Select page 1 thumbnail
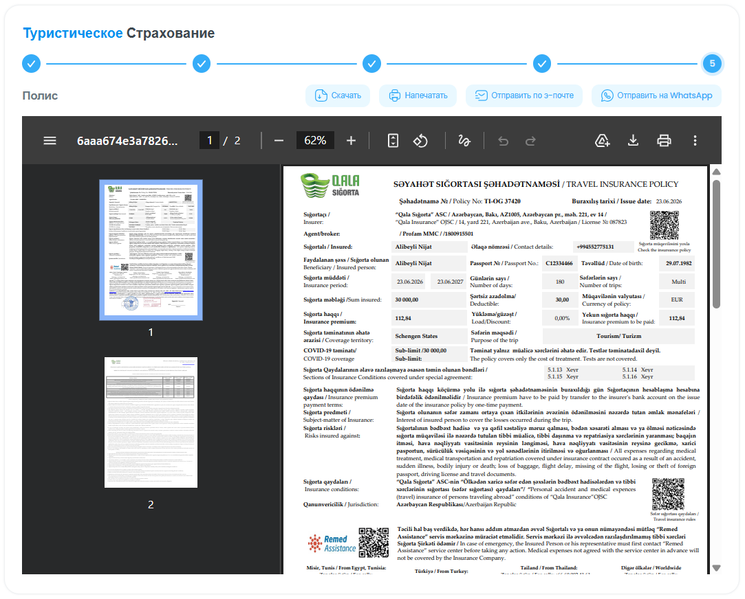The image size is (745, 599). [x=151, y=250]
